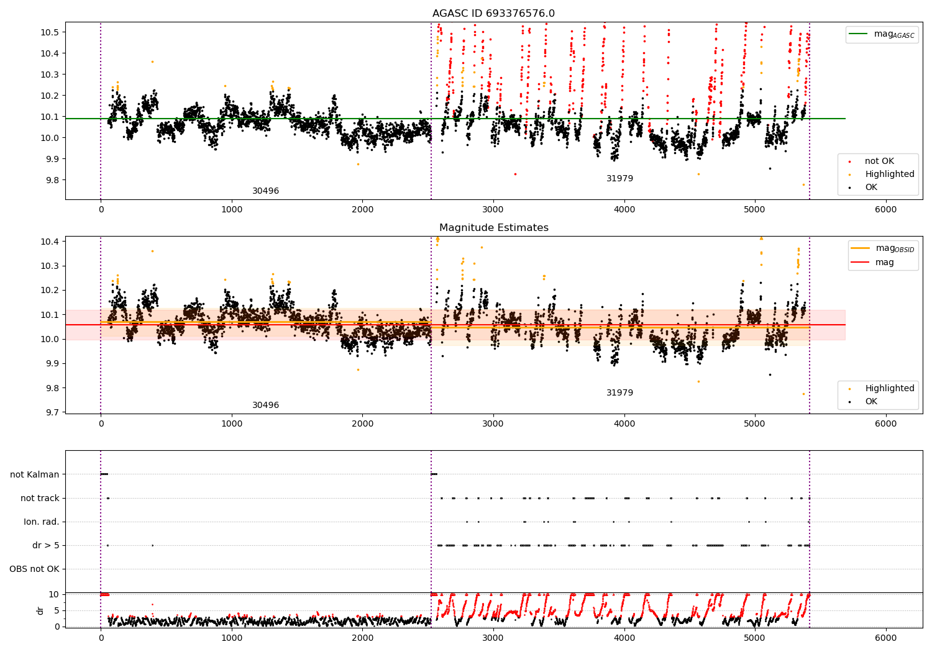Viewport: 932px width, 652px height.
Task: Click the 'OK' legend entry in middle plot
Action: point(863,402)
